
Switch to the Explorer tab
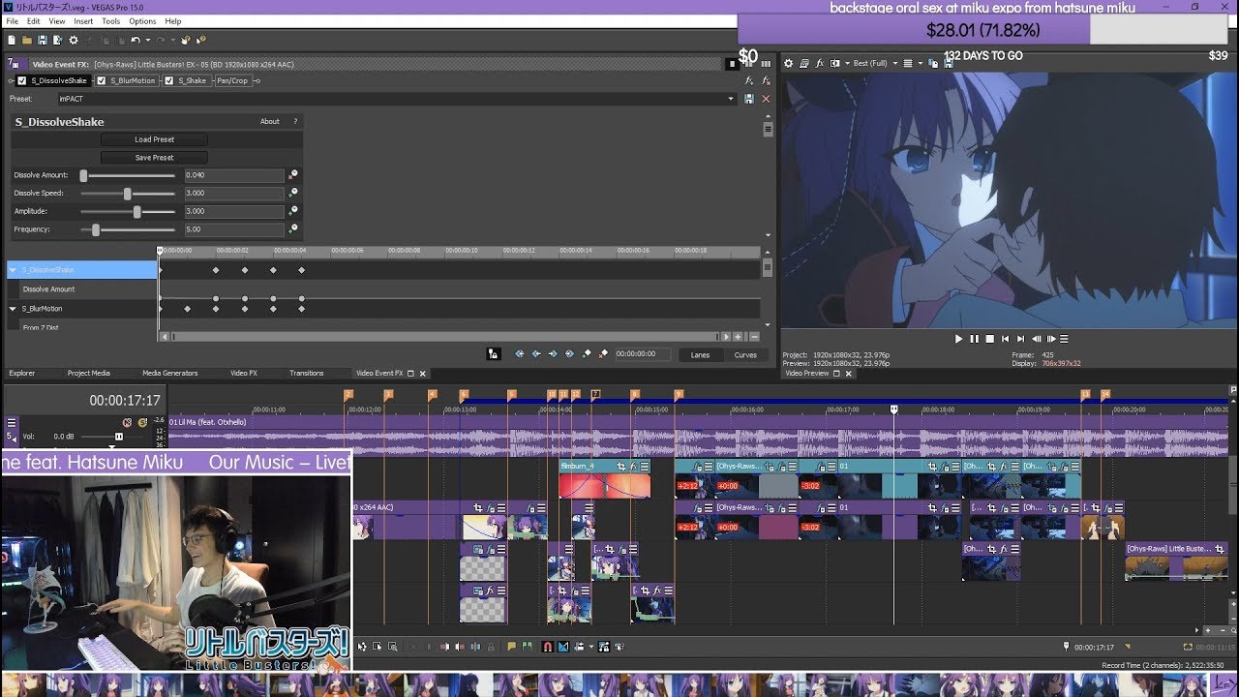(22, 373)
